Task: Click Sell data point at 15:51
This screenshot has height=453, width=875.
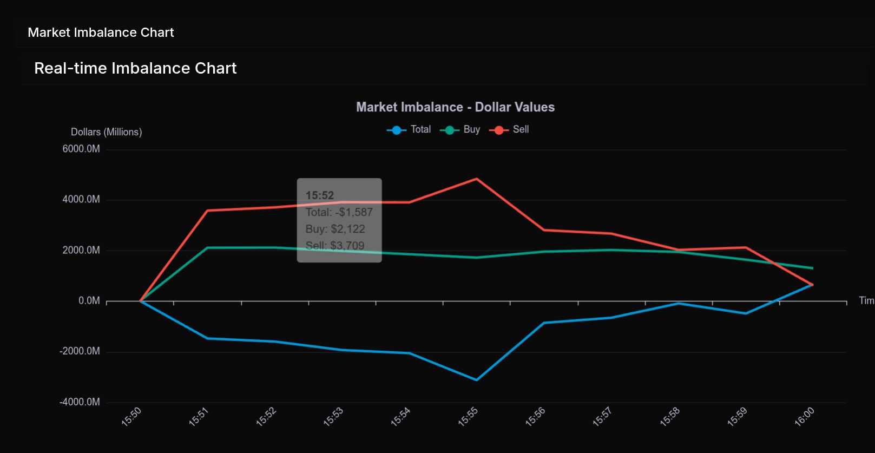Action: click(x=207, y=211)
